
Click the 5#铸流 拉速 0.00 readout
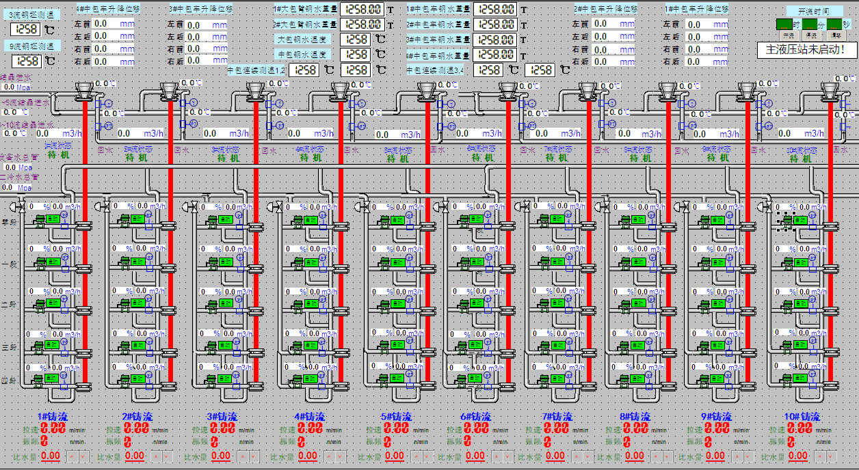coord(397,428)
